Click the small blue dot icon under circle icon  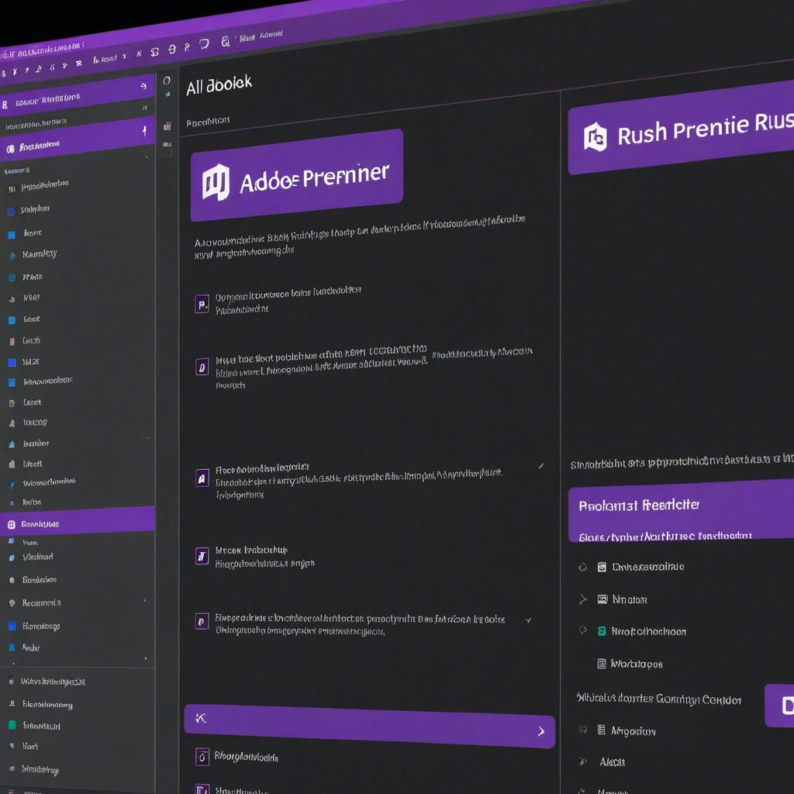(167, 94)
